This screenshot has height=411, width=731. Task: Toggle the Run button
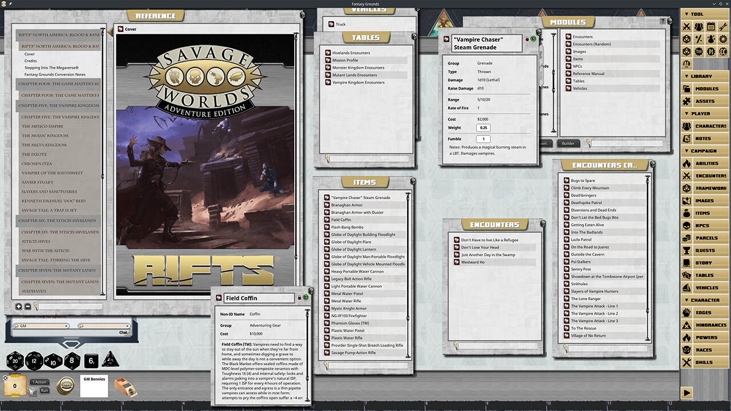click(44, 390)
